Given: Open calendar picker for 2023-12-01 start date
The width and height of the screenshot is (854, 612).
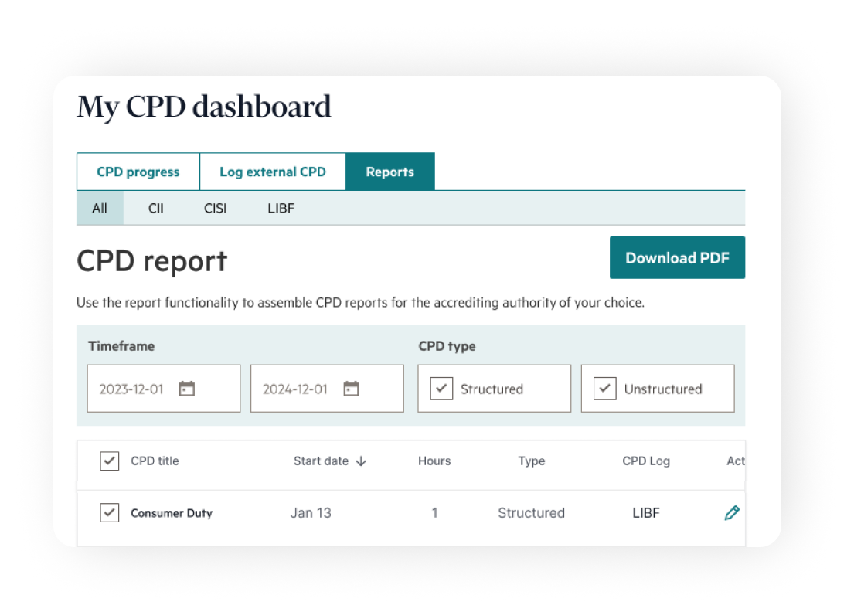Looking at the screenshot, I should tap(186, 389).
